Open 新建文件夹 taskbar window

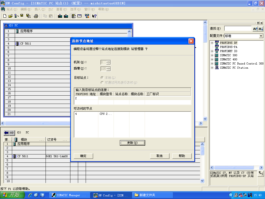pos(152,195)
